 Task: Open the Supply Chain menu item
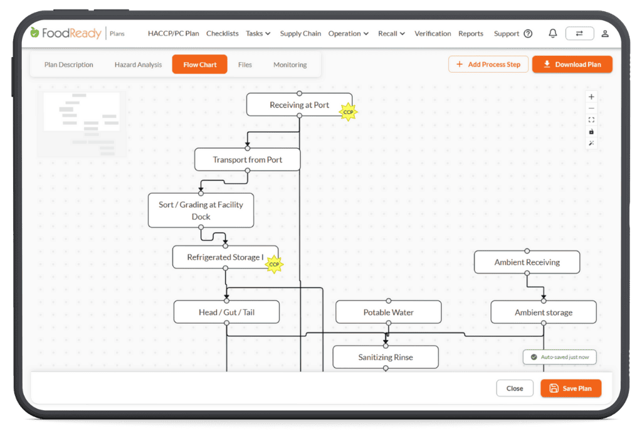point(300,34)
